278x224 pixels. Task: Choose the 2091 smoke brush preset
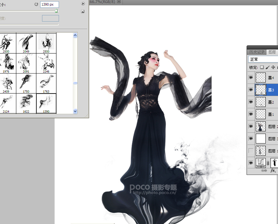[x=26, y=63]
